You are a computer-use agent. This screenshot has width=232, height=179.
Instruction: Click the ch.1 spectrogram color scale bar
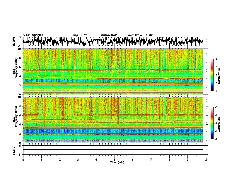[212, 75]
